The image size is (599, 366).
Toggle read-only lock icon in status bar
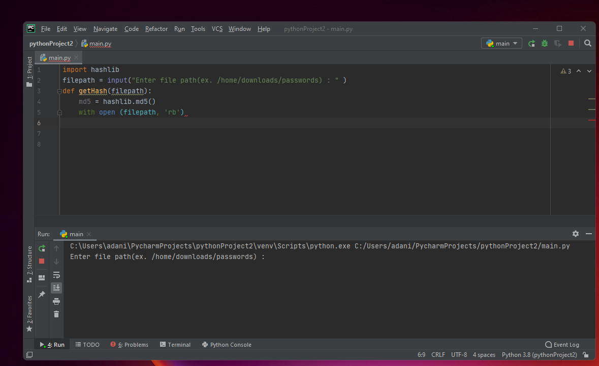pyautogui.click(x=586, y=355)
